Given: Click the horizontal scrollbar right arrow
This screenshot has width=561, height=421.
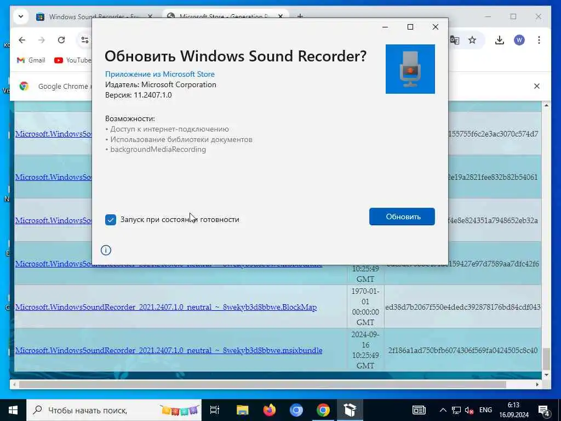Looking at the screenshot, I should (537, 384).
